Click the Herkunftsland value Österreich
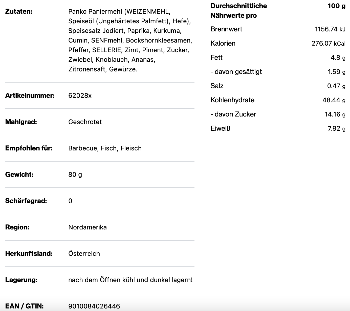 coord(84,254)
